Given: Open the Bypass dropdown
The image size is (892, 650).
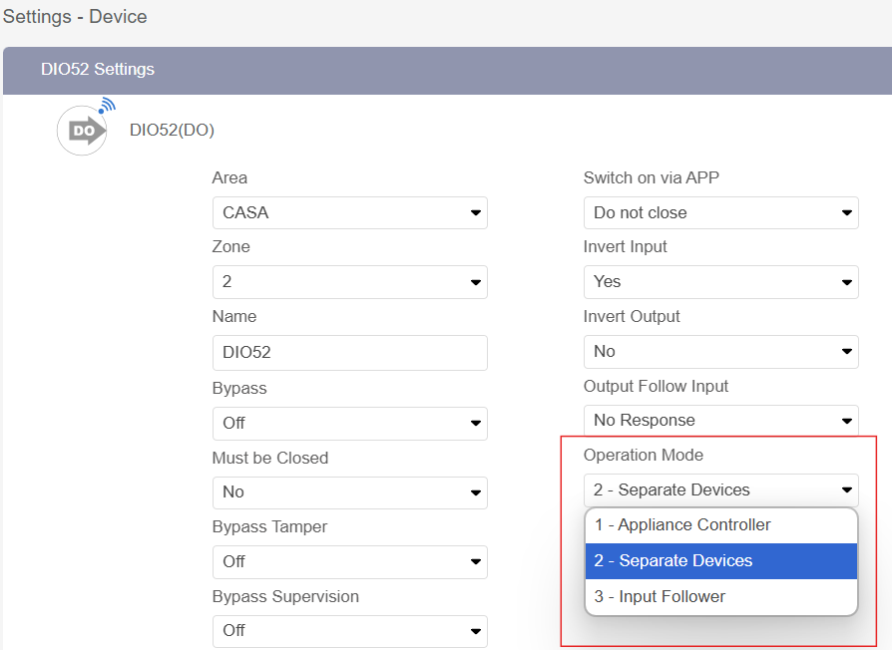Looking at the screenshot, I should click(349, 423).
